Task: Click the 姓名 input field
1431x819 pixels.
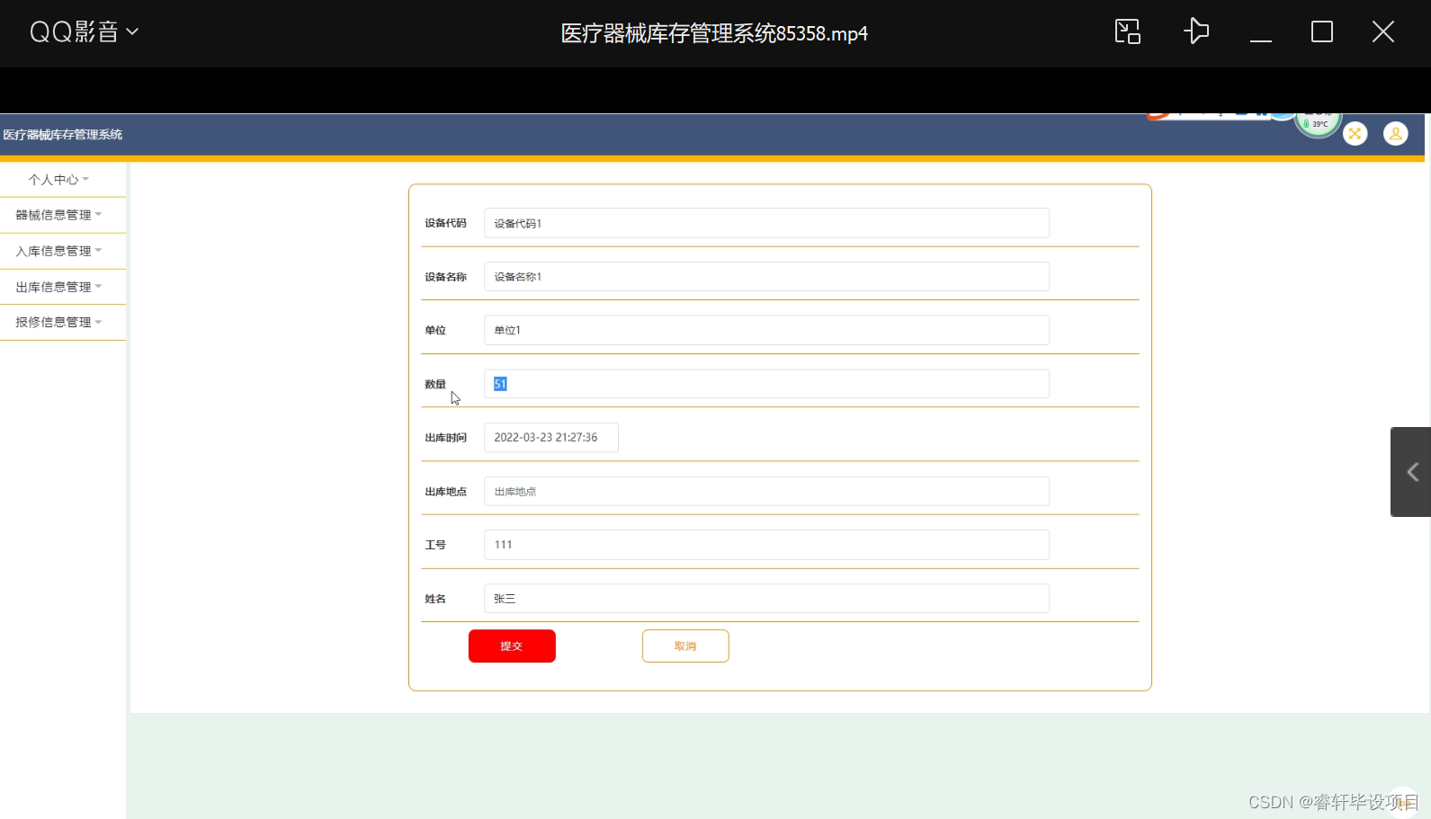Action: click(x=766, y=599)
